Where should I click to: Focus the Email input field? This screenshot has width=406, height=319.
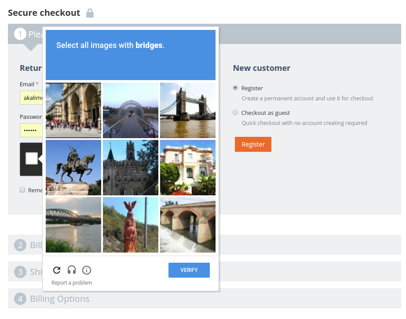pos(31,98)
